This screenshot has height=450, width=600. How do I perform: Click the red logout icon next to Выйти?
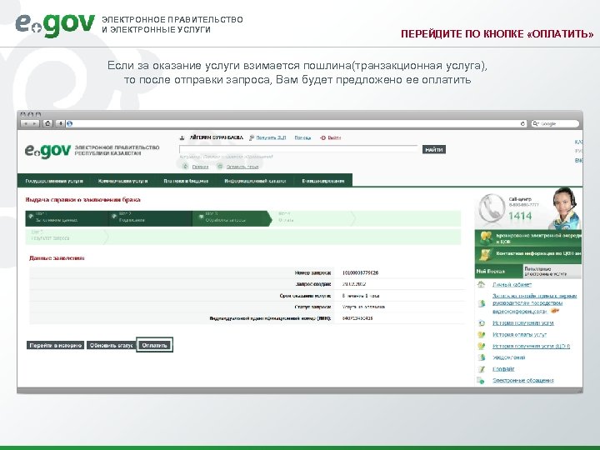pyautogui.click(x=323, y=137)
